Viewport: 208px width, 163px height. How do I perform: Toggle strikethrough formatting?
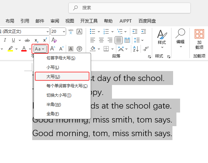tap(27, 40)
